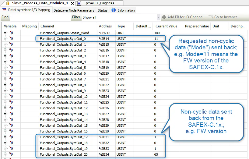Expand the ByteOut_20 row tree node
The image size is (249, 159).
[5, 154]
